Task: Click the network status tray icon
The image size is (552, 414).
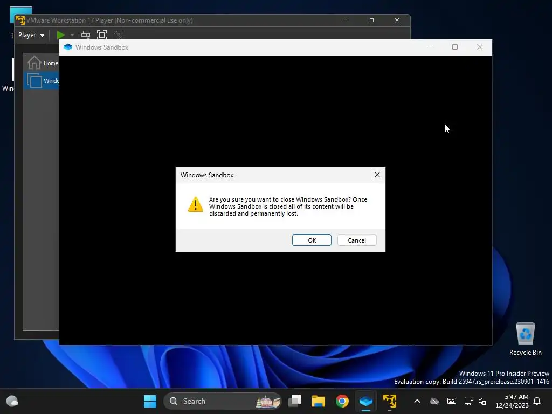Action: 468,401
